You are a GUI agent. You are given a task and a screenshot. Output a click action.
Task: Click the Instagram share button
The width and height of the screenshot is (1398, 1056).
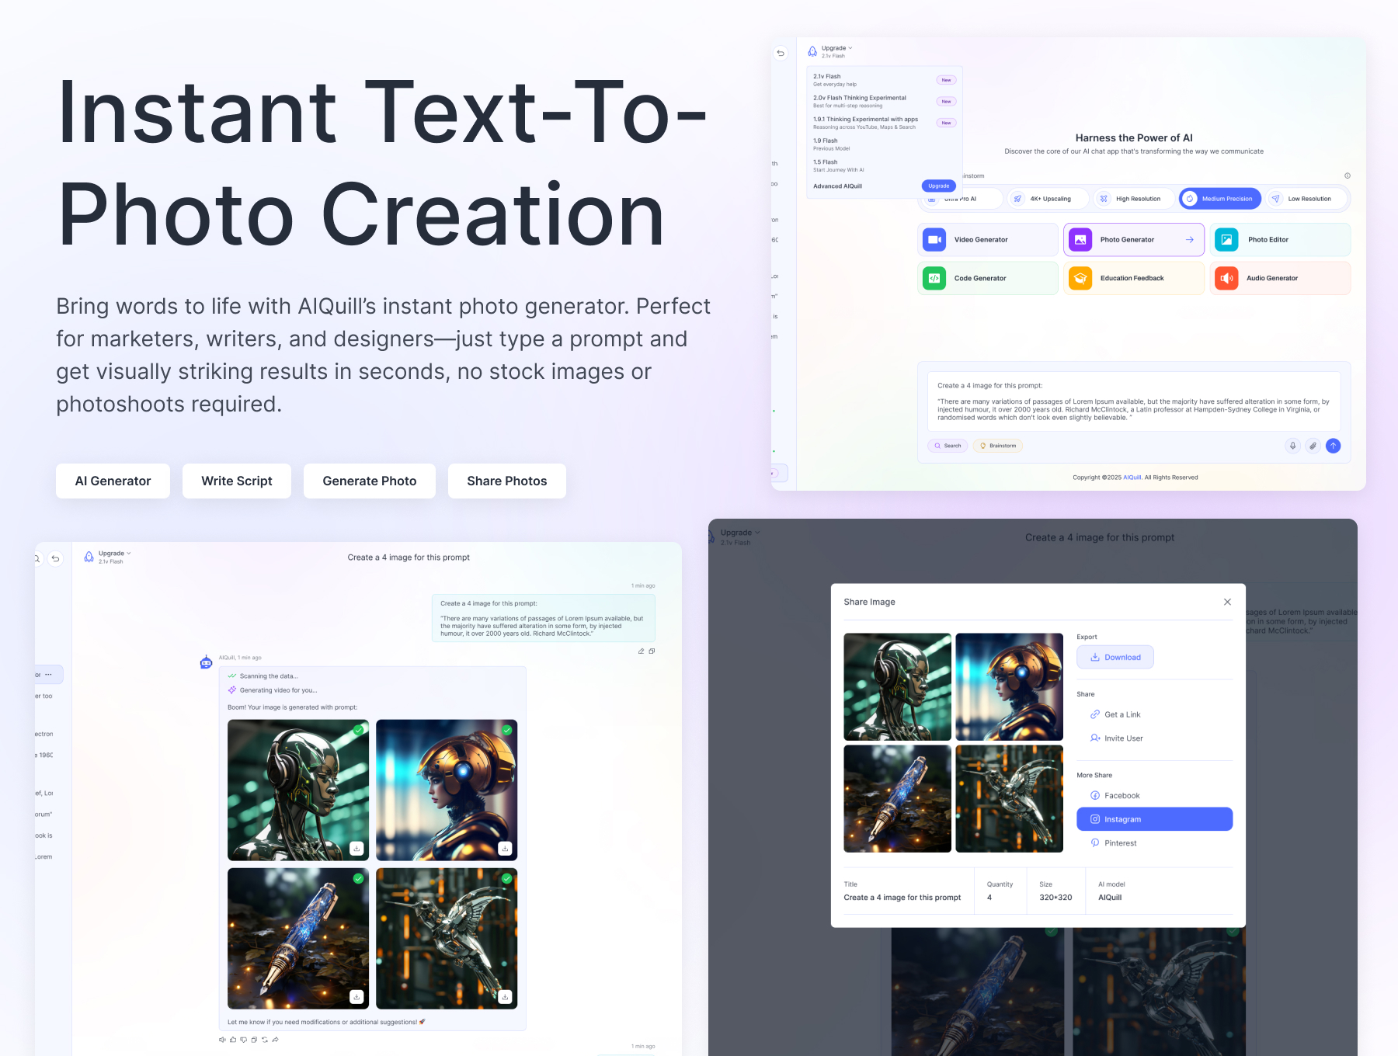point(1154,818)
